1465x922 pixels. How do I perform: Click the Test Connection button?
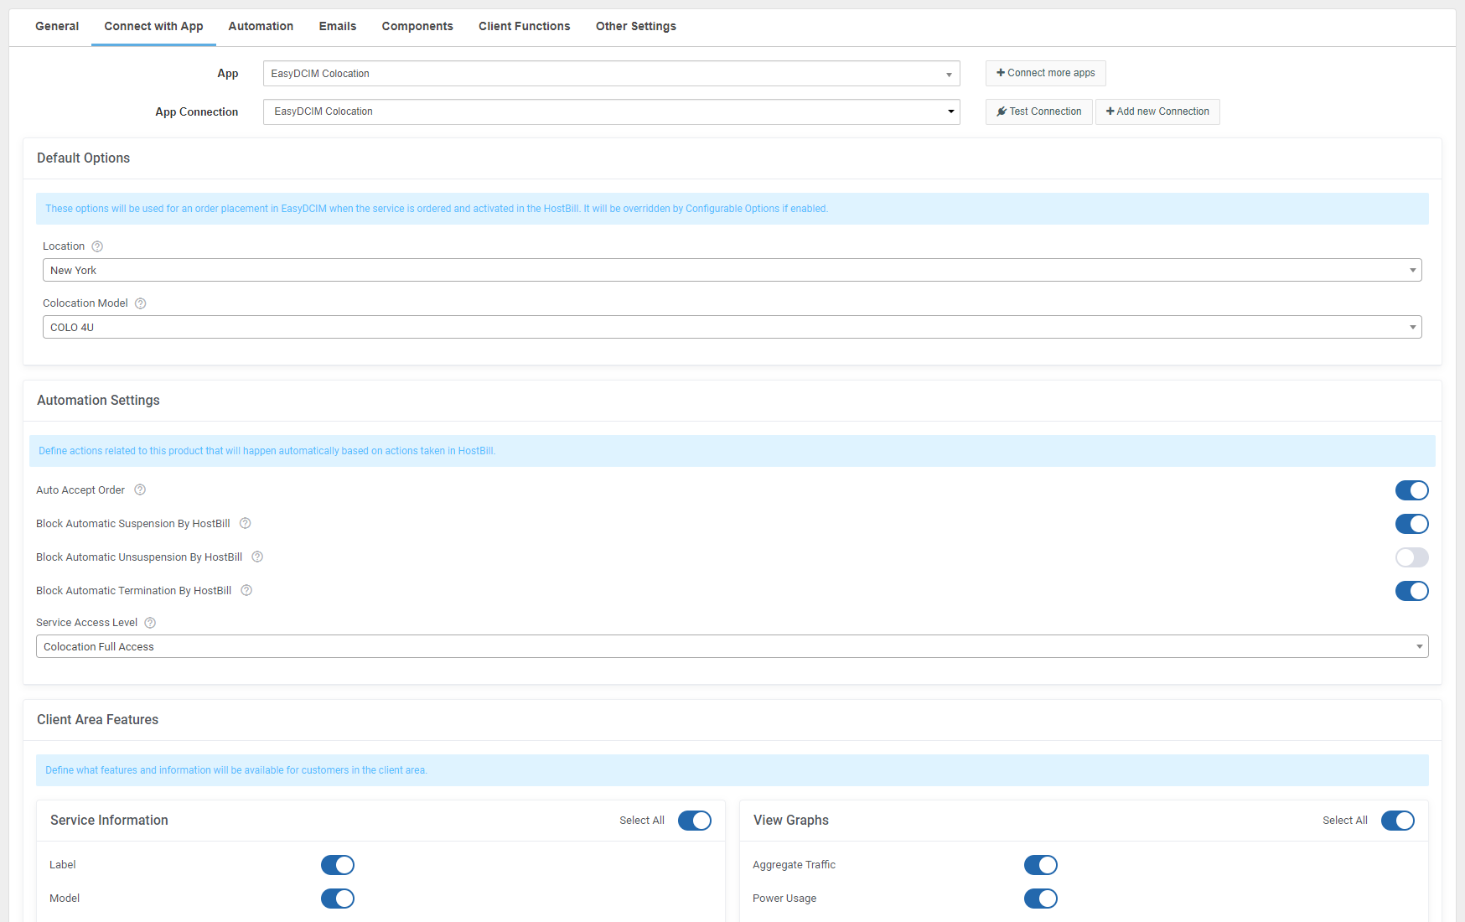1038,111
